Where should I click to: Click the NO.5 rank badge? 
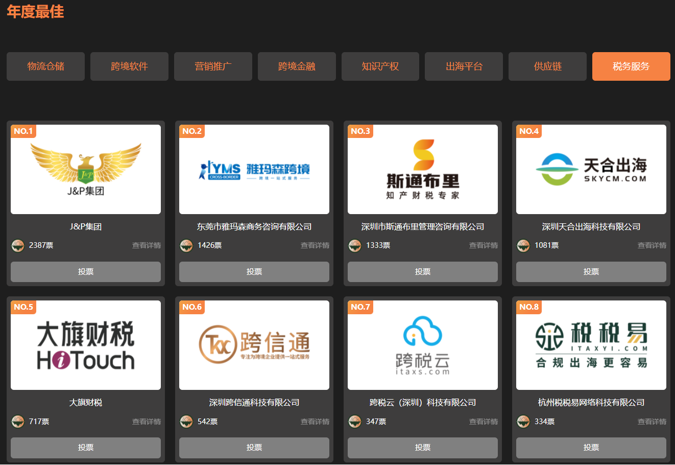click(x=23, y=307)
